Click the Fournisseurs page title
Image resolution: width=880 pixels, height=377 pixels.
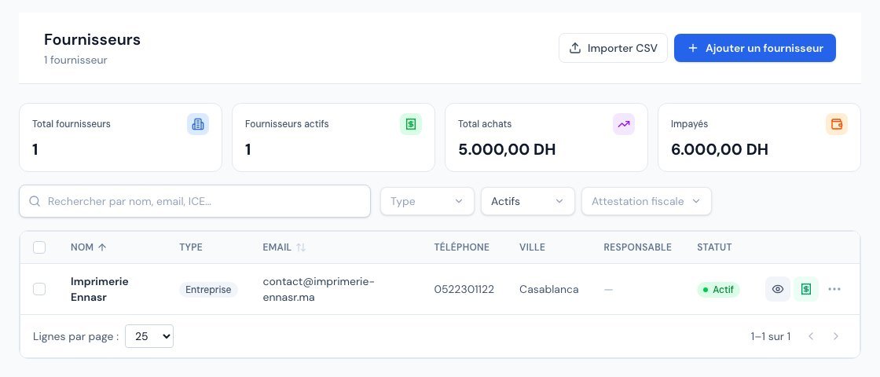click(x=92, y=40)
